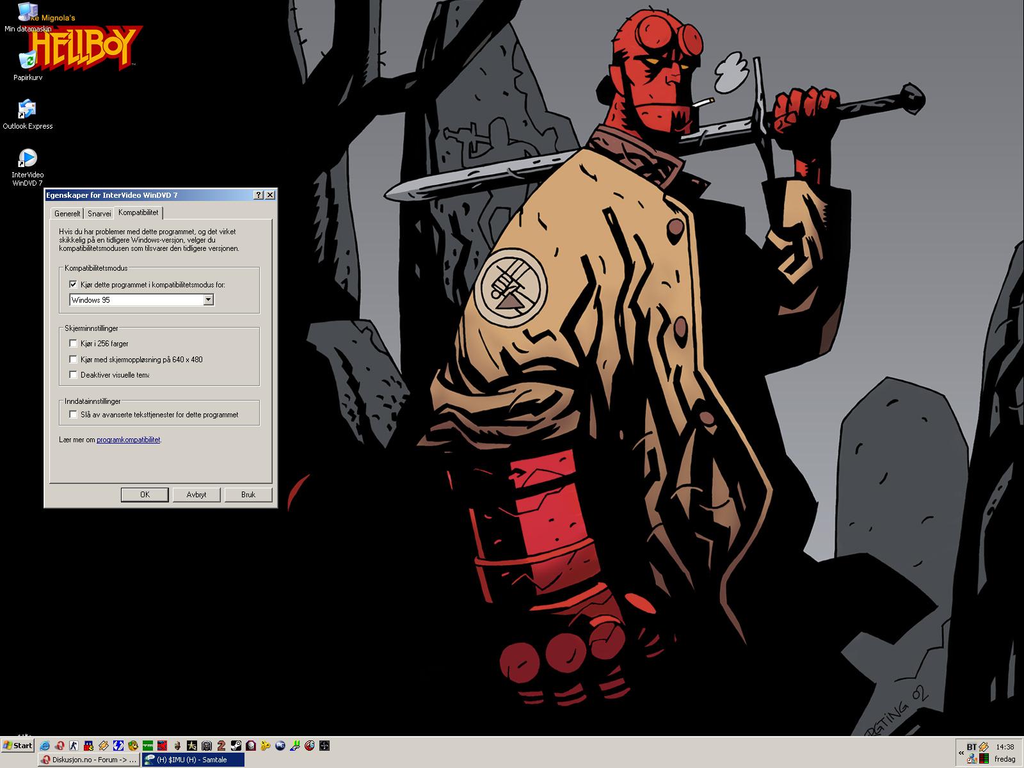The height and width of the screenshot is (768, 1024).
Task: Open the black fan quick launch icon
Action: pyautogui.click(x=324, y=746)
